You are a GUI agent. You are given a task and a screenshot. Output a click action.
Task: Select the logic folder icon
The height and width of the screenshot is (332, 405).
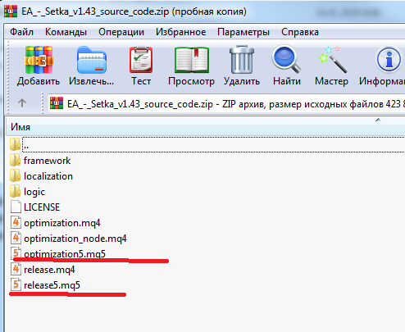(16, 191)
